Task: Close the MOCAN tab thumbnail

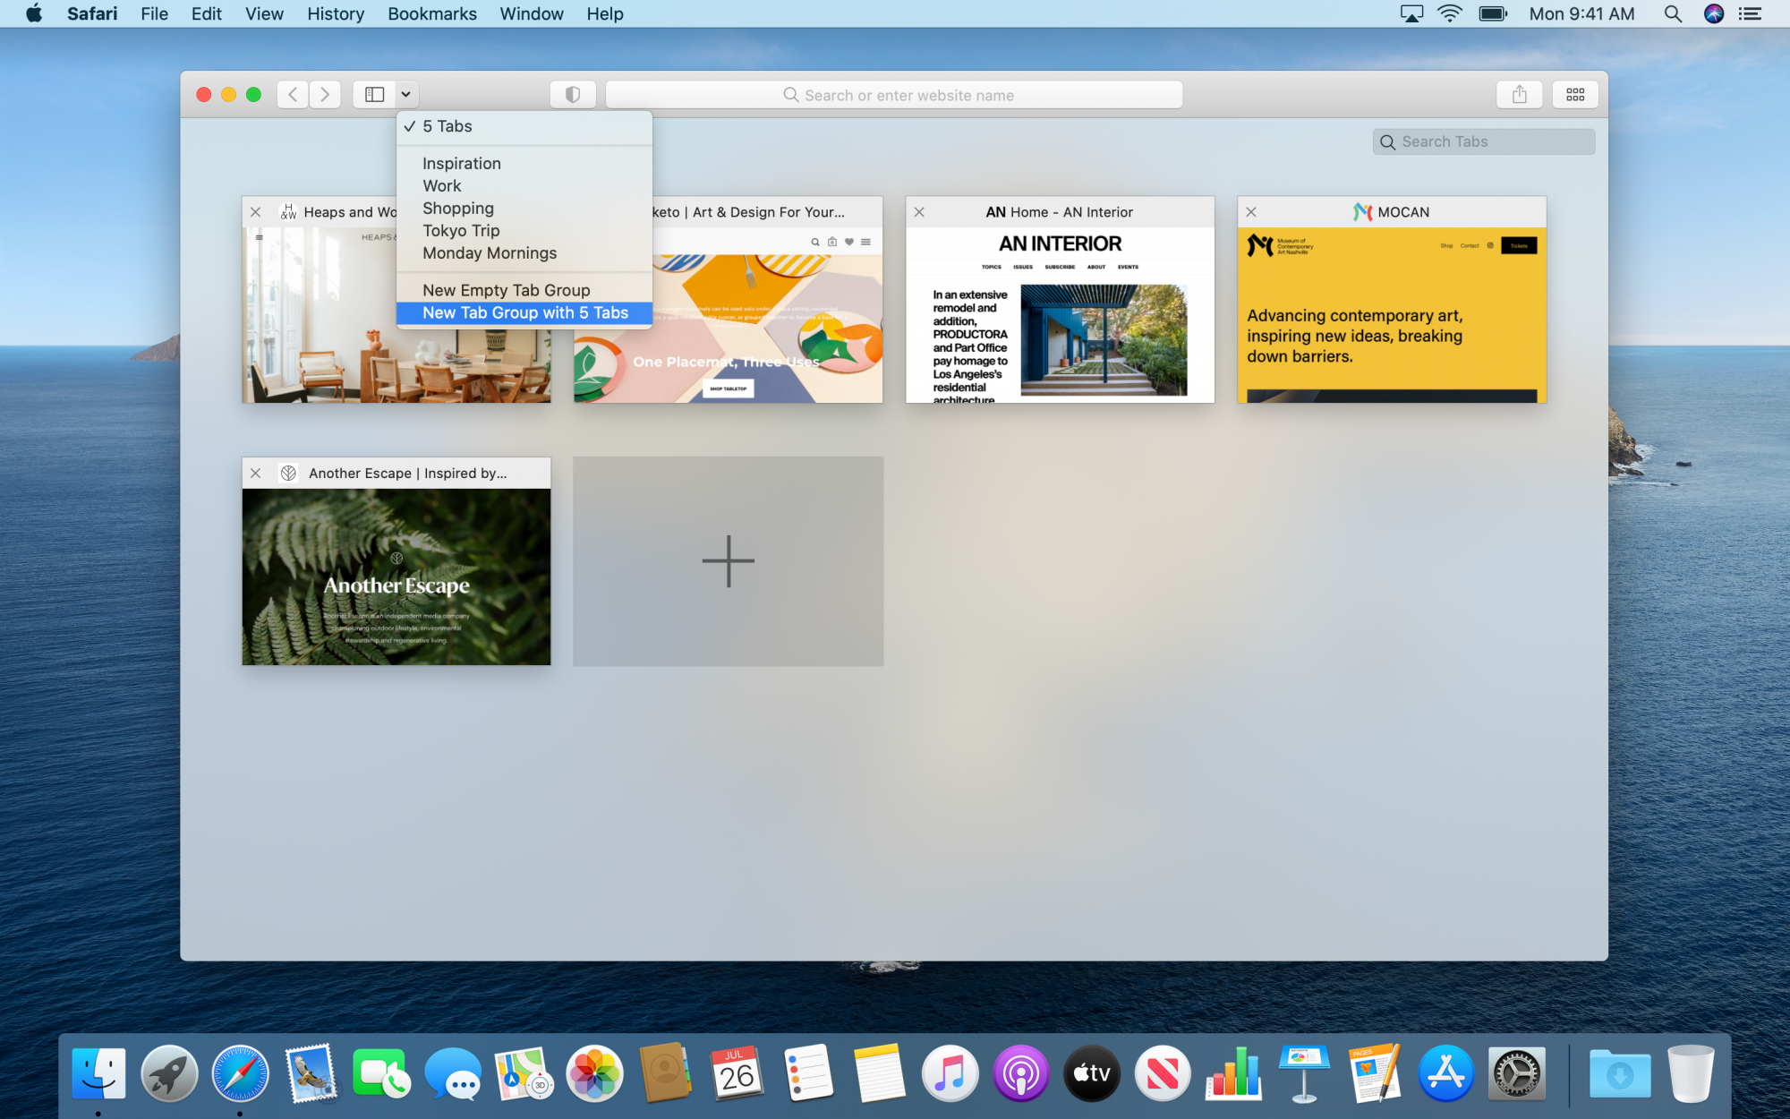Action: 1251,212
